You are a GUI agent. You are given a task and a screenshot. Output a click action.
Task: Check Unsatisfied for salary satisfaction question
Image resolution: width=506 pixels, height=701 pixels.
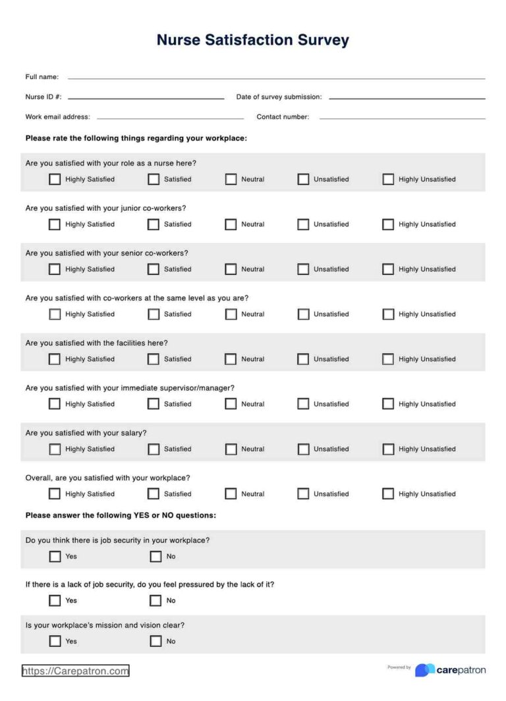303,449
